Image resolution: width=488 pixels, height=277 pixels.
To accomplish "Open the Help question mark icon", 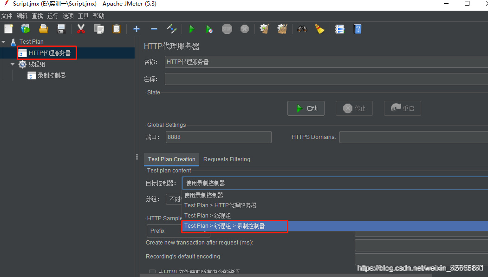I will click(358, 29).
